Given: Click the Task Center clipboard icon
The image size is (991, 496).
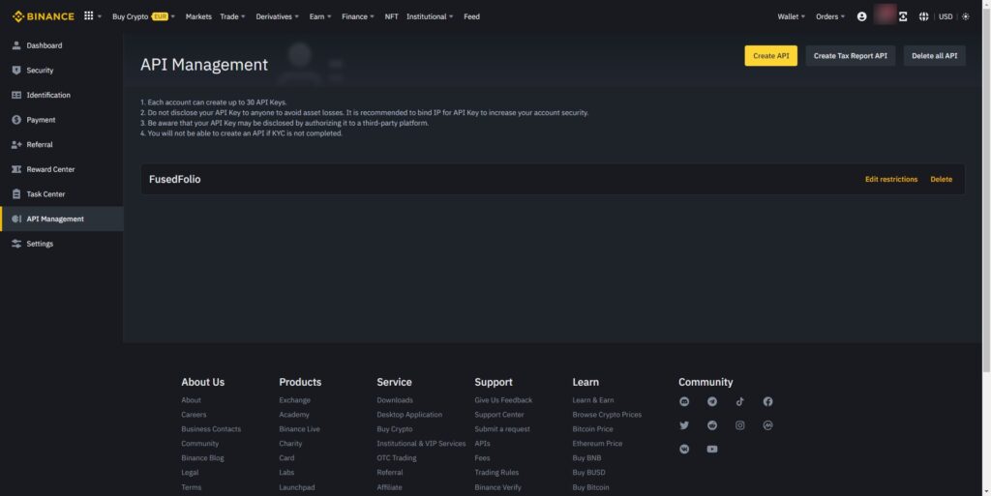Looking at the screenshot, I should point(16,193).
